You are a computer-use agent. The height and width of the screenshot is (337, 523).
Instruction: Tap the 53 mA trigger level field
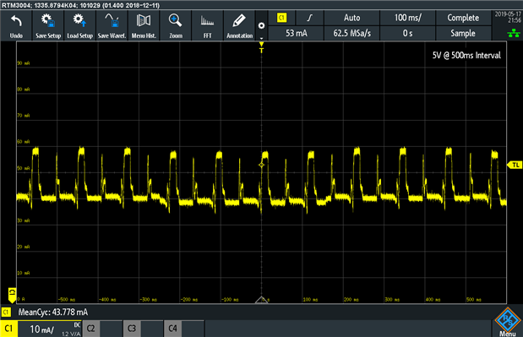(297, 33)
